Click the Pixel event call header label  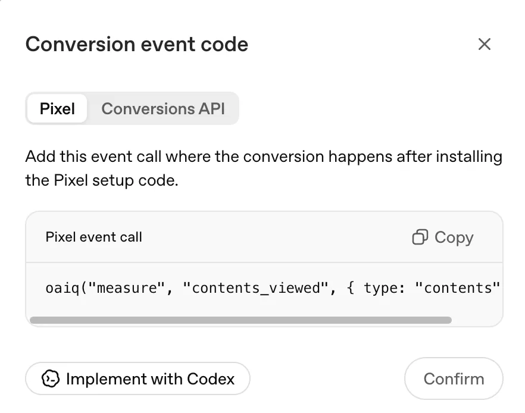pyautogui.click(x=94, y=237)
